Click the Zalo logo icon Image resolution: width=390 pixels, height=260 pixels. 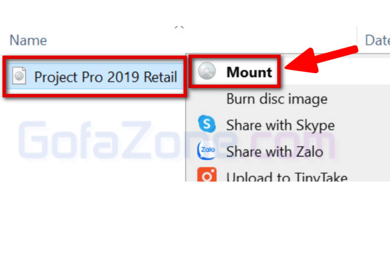[x=206, y=150]
